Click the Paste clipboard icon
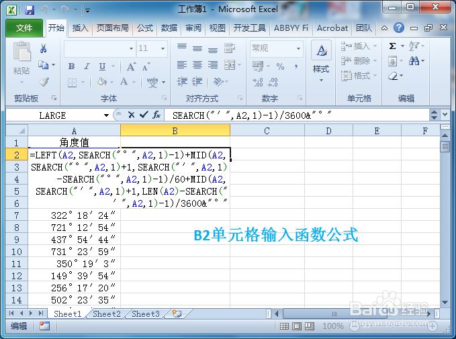This screenshot has width=456, height=339. (21, 52)
